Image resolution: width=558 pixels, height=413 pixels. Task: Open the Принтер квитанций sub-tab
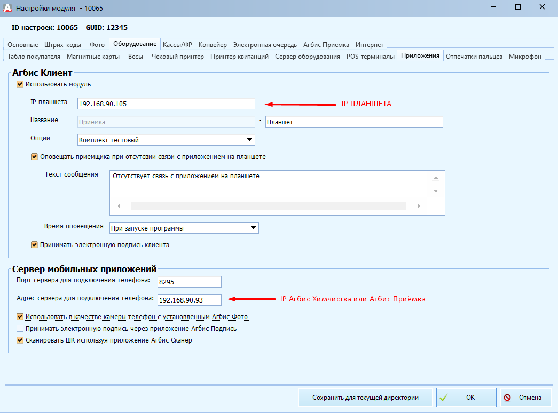click(239, 57)
